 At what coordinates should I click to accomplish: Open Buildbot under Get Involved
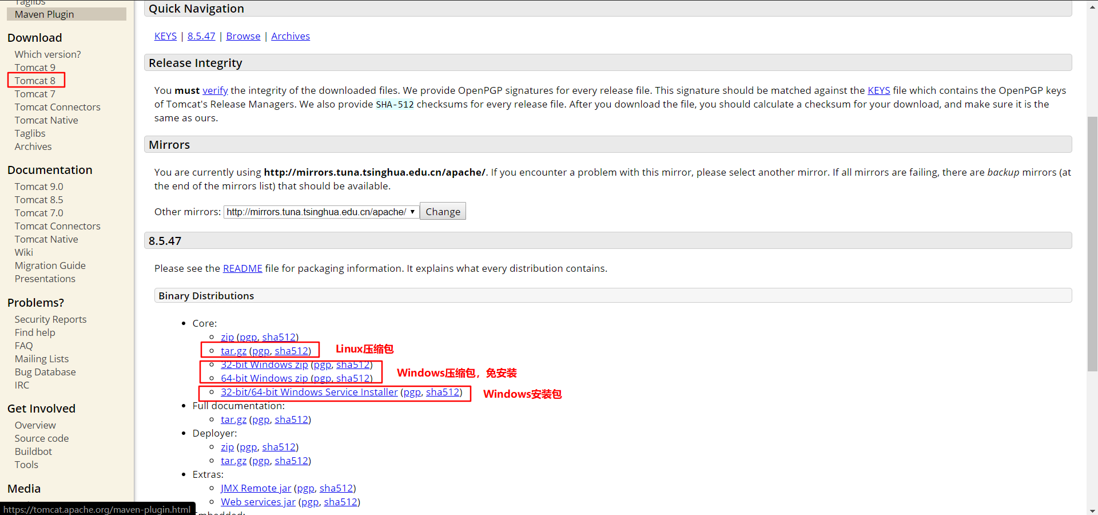click(33, 451)
